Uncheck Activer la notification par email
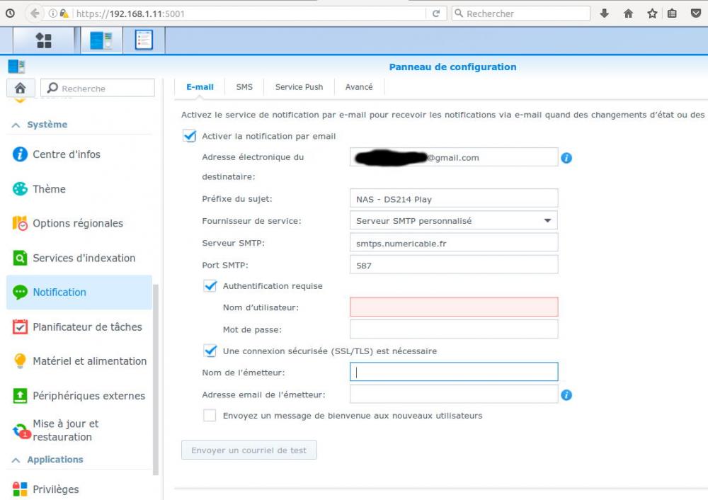Viewport: 708px width, 500px height. point(190,136)
